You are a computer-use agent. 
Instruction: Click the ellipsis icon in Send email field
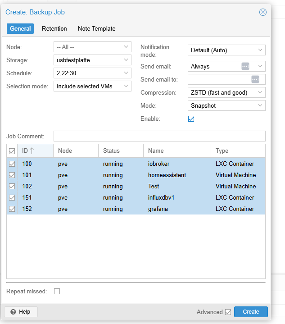point(245,66)
